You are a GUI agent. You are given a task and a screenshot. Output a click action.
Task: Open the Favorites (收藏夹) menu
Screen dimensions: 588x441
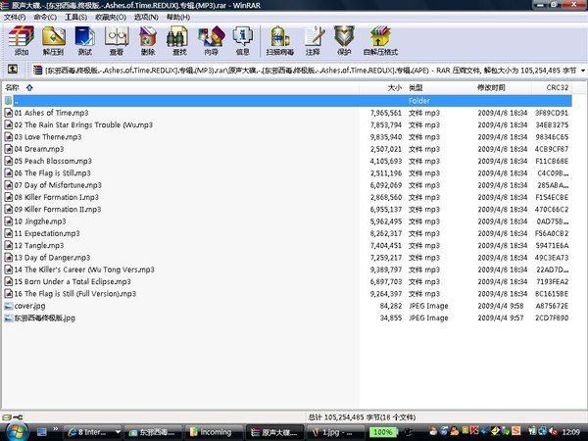[111, 17]
